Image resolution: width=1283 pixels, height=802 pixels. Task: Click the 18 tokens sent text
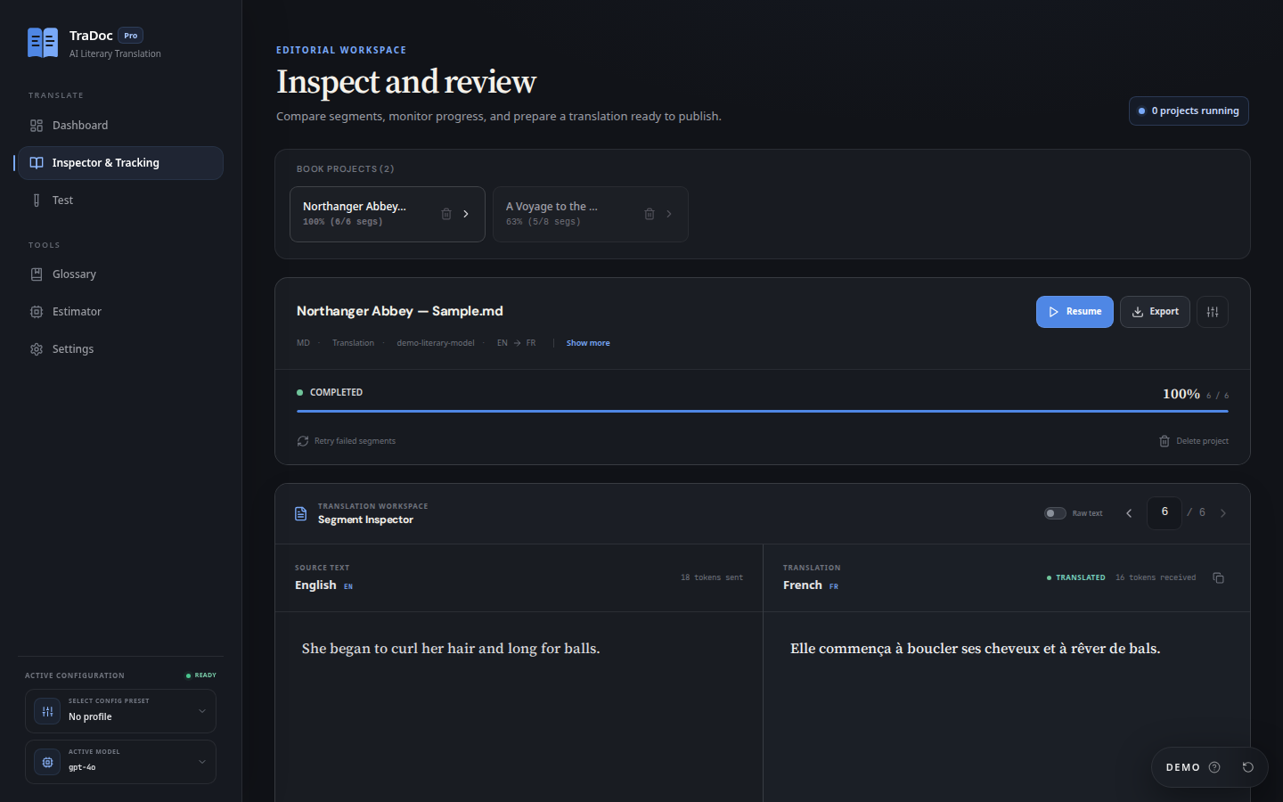(x=711, y=577)
